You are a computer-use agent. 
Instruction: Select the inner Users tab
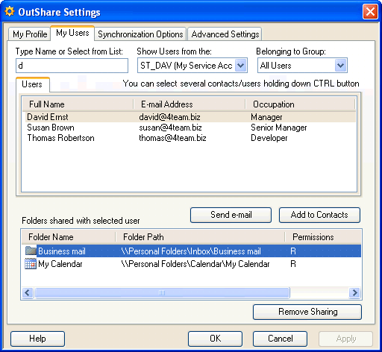click(x=32, y=84)
